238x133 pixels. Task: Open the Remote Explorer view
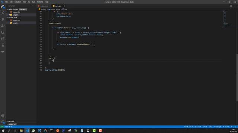tap(3, 33)
